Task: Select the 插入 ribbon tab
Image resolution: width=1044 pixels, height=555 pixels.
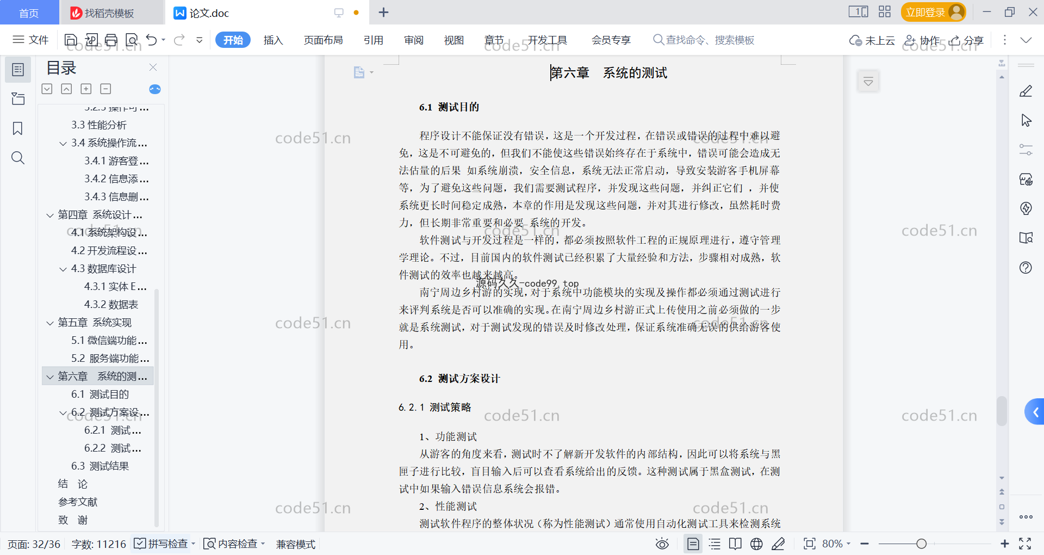Action: (273, 40)
